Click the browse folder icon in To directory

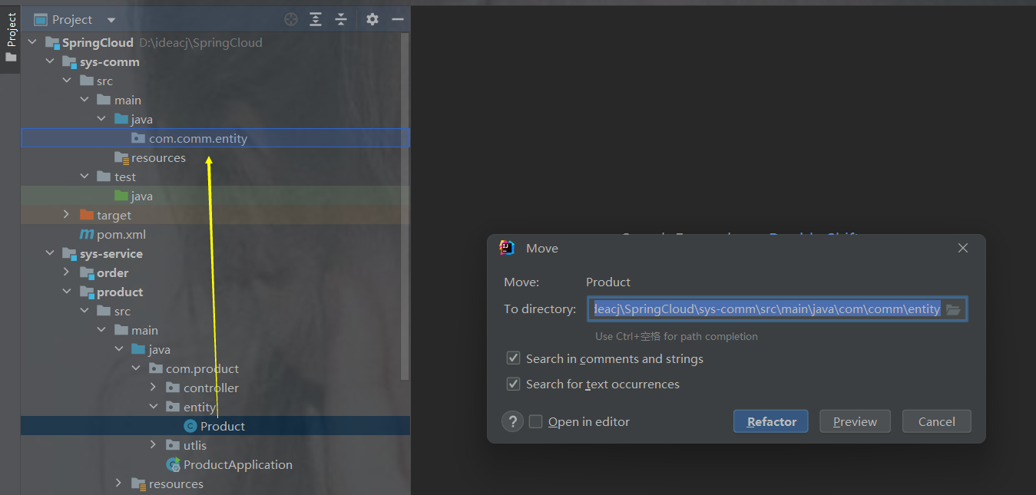[x=953, y=309]
